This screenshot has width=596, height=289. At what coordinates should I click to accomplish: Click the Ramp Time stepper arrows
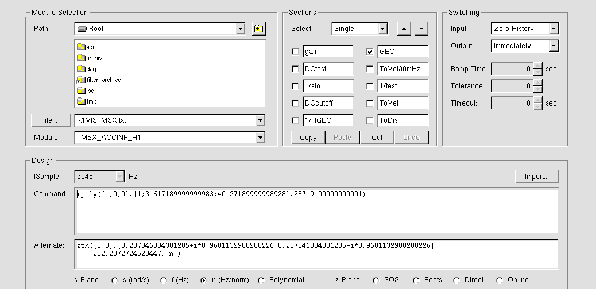coord(537,69)
